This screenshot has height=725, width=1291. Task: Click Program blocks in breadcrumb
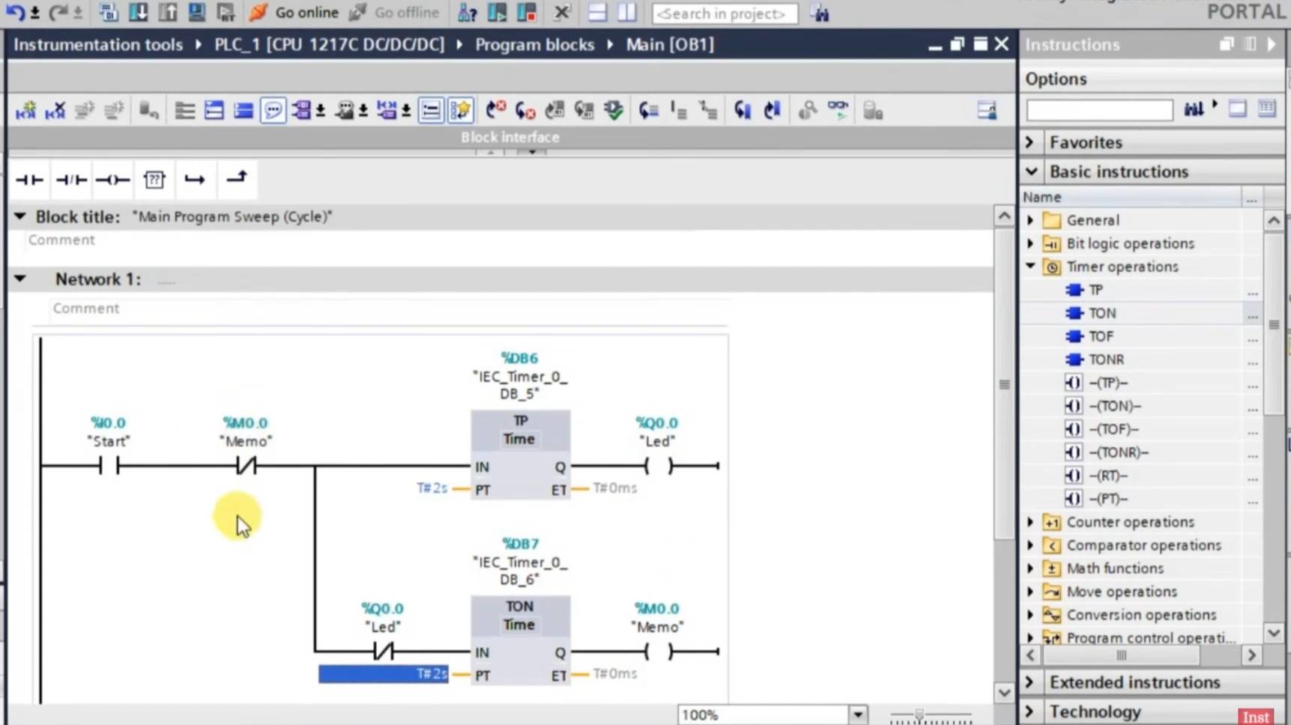[534, 45]
